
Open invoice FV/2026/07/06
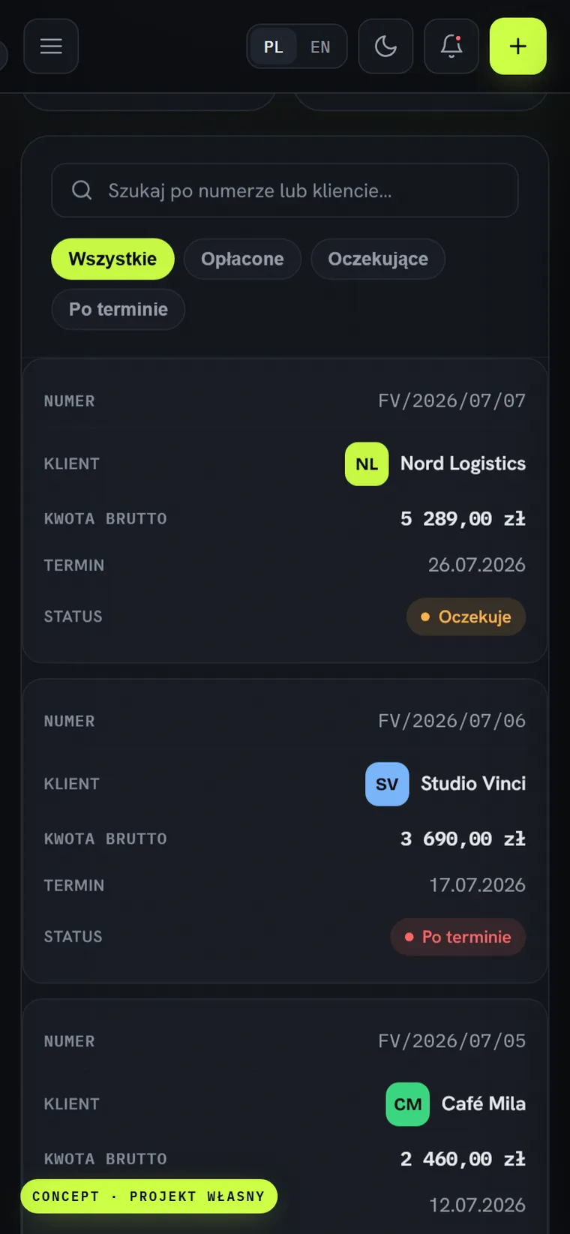pos(451,721)
